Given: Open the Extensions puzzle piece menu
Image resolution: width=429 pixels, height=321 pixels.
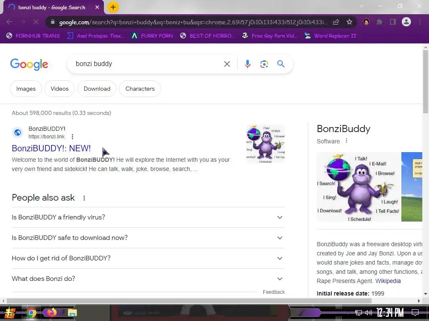Looking at the screenshot, I should (x=380, y=22).
